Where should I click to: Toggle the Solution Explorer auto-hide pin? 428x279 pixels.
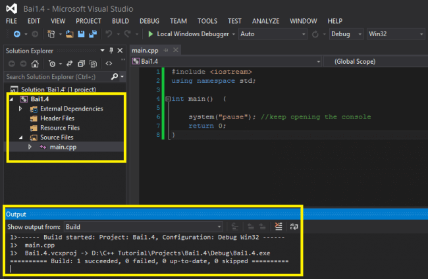pos(111,51)
